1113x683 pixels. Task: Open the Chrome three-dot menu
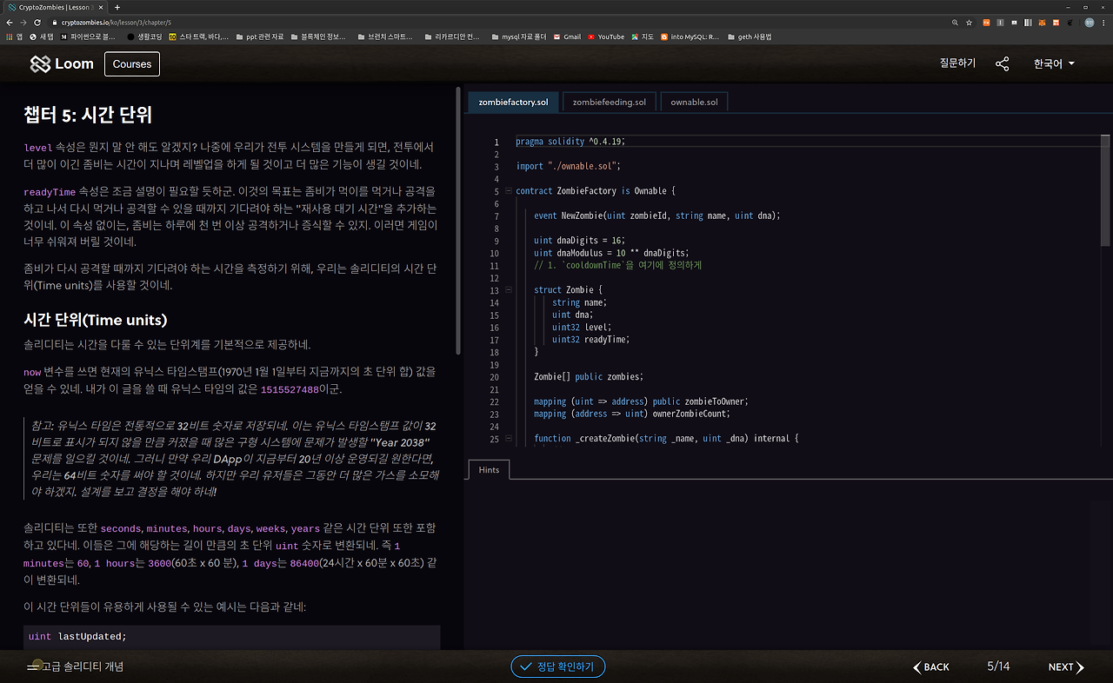(1103, 22)
